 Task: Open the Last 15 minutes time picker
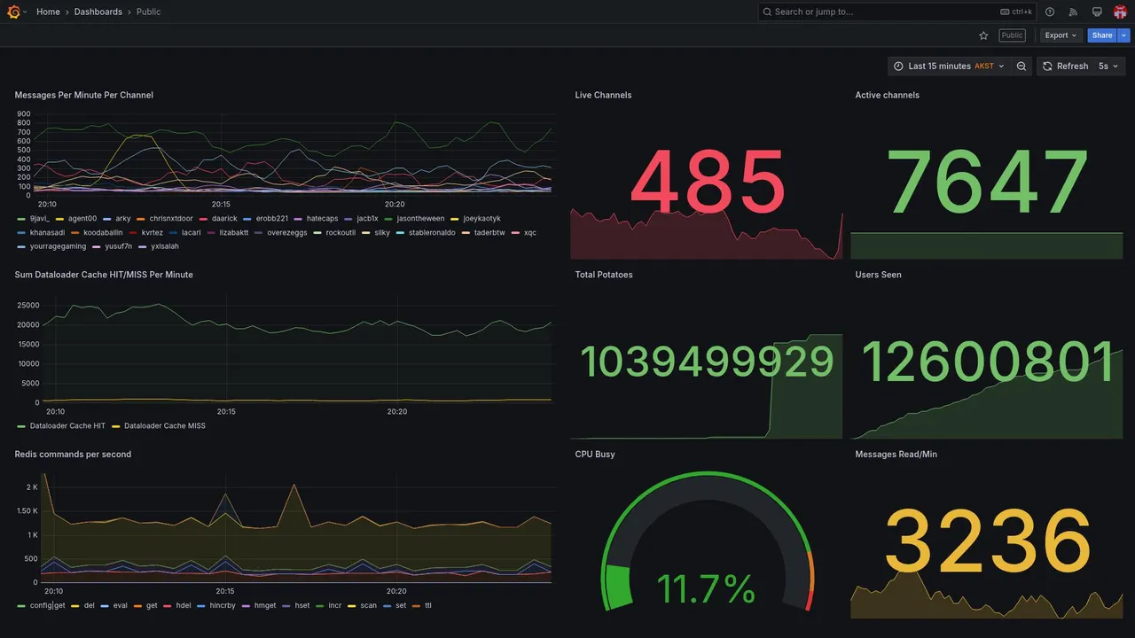[x=948, y=66]
